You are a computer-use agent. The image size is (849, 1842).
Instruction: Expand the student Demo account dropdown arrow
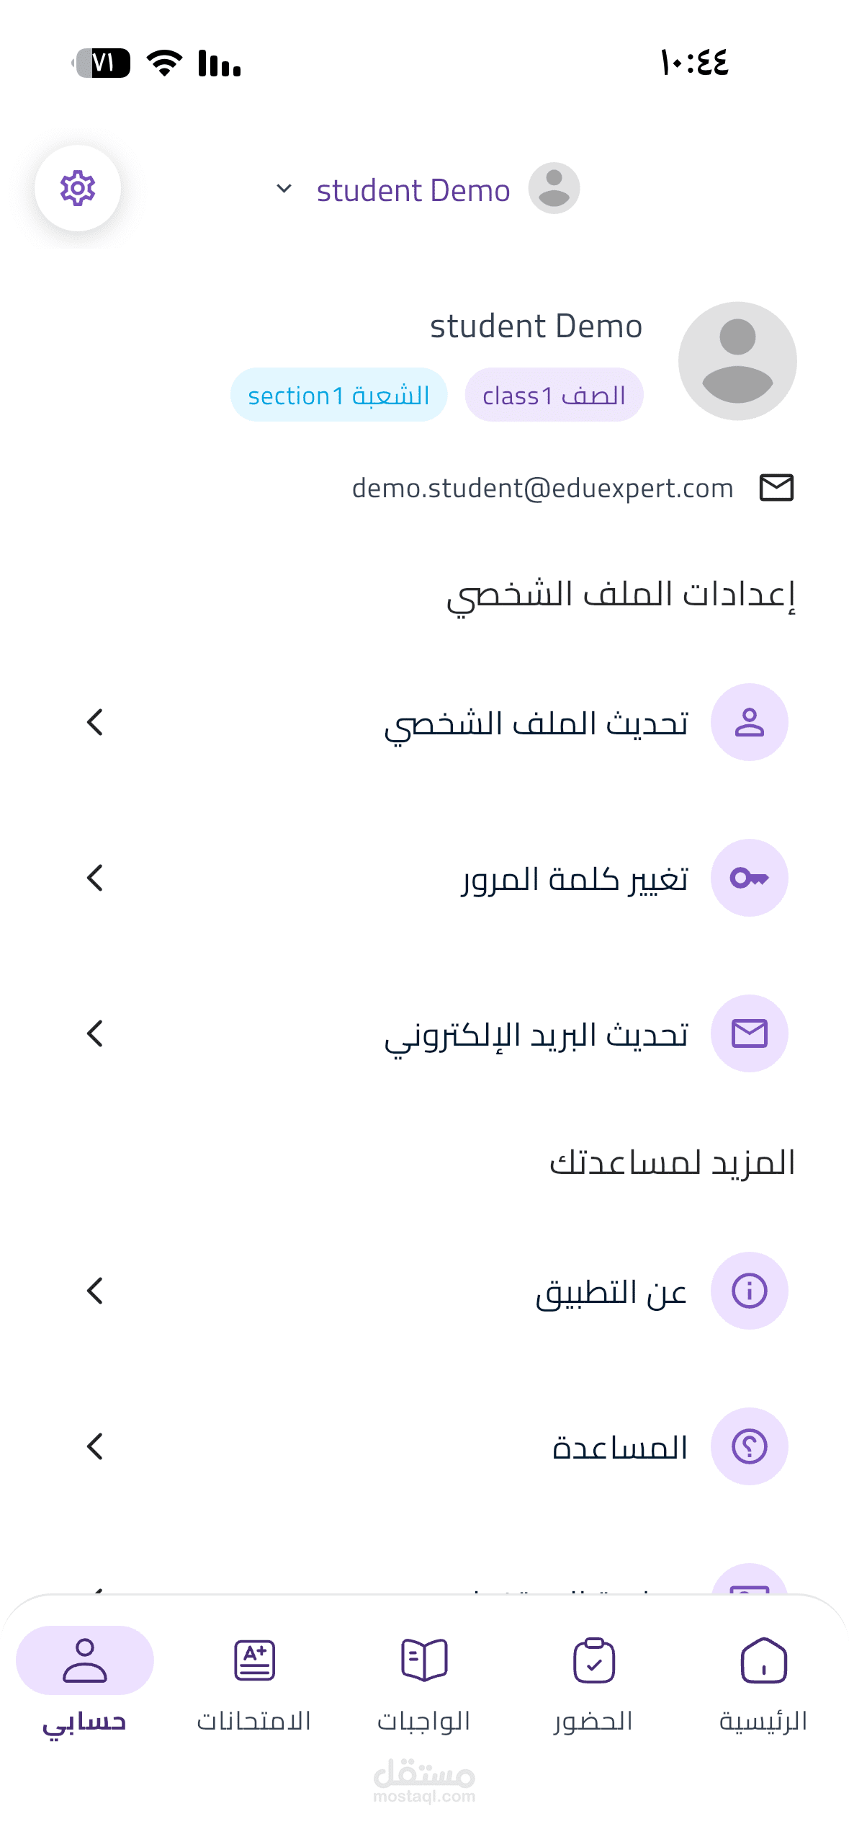click(284, 189)
